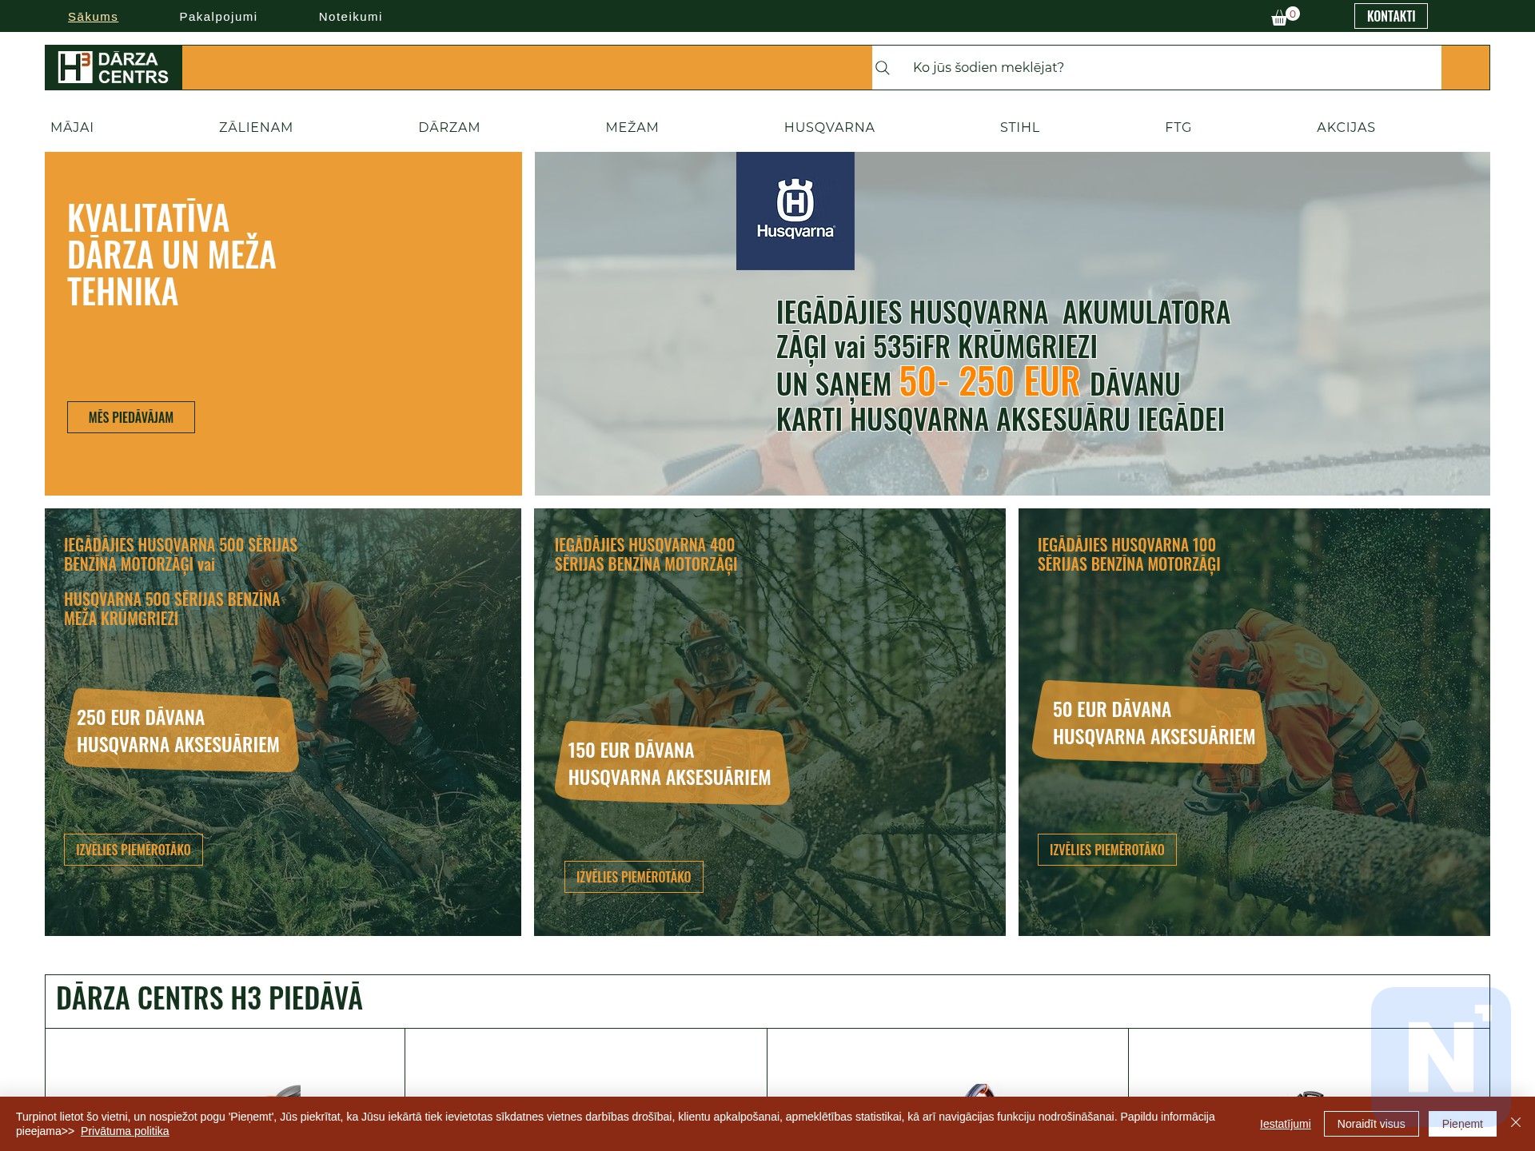Click the search magnifier icon
This screenshot has height=1151, width=1535.
tap(883, 68)
